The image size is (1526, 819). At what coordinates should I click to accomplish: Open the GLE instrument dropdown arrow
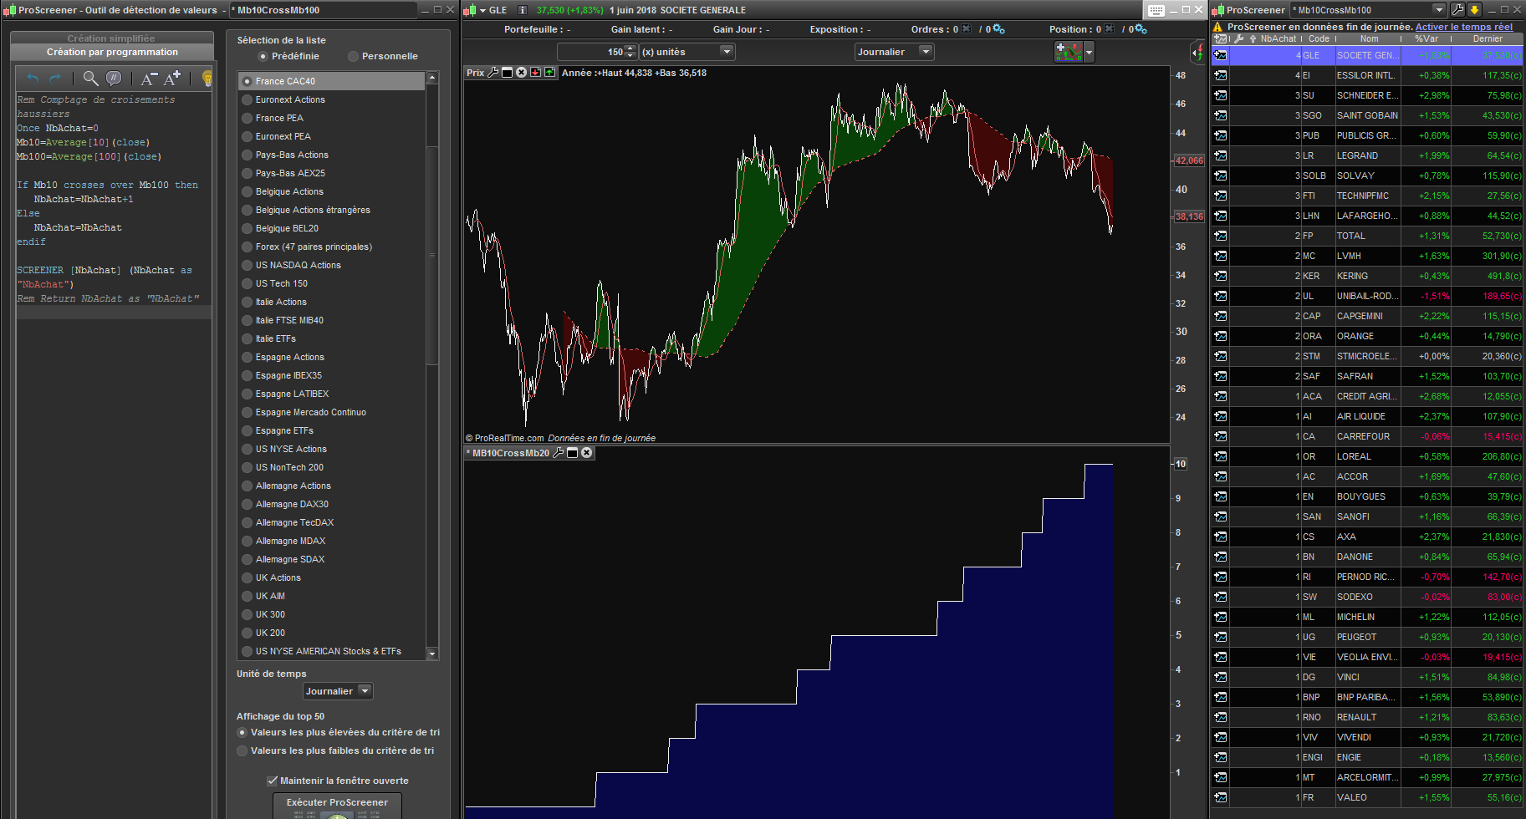pos(482,10)
